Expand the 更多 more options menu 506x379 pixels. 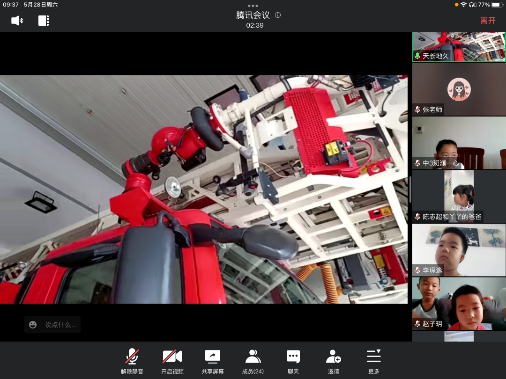tap(374, 361)
